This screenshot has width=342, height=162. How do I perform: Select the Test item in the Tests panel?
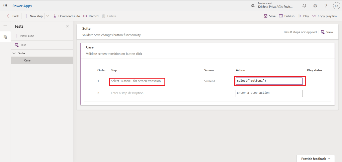tap(23, 45)
